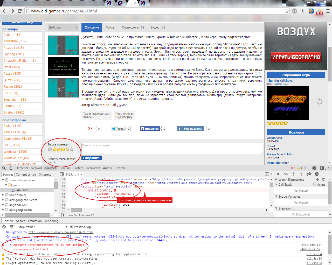The image size is (332, 265).
Task: Collapse the game folder
Action: point(6,185)
